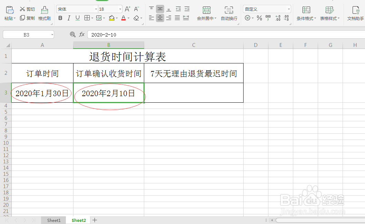Click the + to add new sheet
Viewport: 365px width, 224px height.
pos(95,220)
